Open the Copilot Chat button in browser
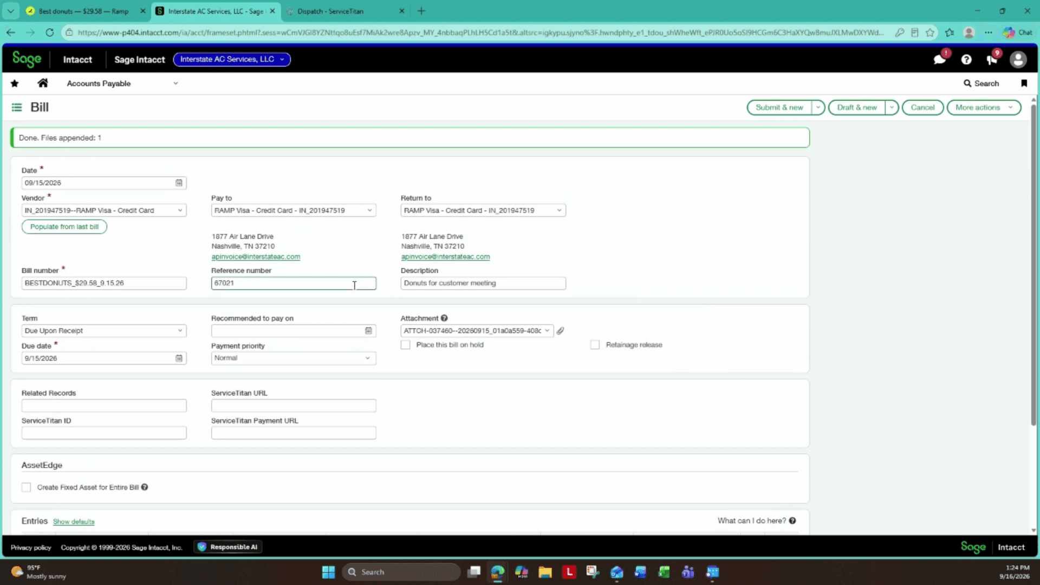 pos(1018,32)
